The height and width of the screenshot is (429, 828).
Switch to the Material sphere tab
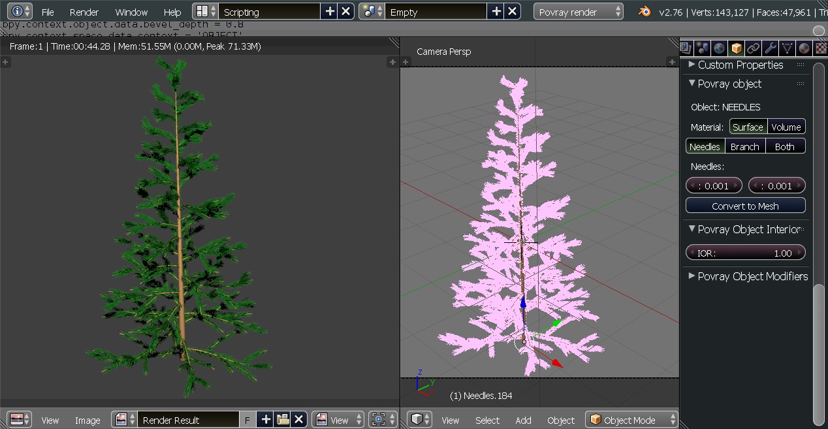804,48
